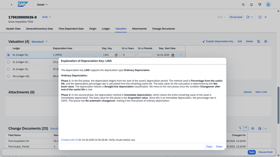The image size is (280, 157).
Task: Open the Origin tab
Action: tap(93, 29)
